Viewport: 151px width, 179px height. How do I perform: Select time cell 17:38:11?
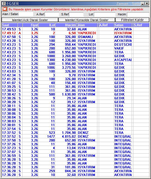9,106
